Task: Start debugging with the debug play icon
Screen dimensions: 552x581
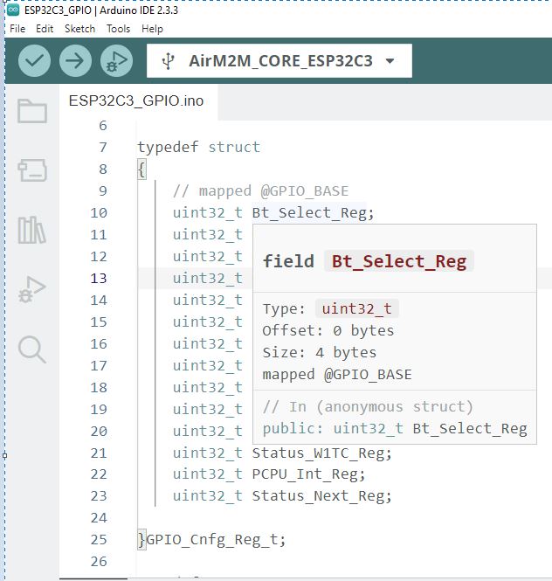Action: pyautogui.click(x=116, y=61)
